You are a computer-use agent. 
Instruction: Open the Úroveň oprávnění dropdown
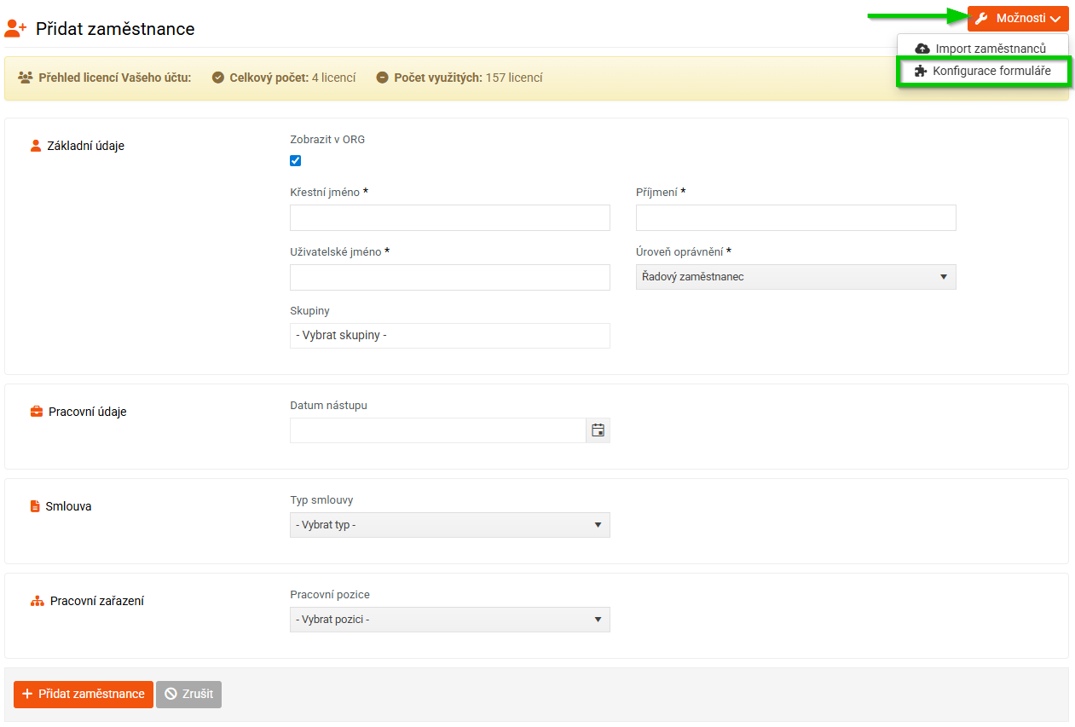[x=795, y=277]
